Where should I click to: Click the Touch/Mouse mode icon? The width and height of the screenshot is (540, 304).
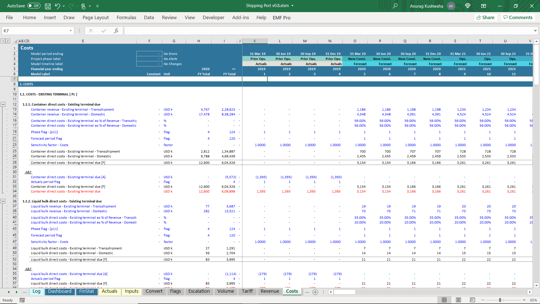coord(83,6)
